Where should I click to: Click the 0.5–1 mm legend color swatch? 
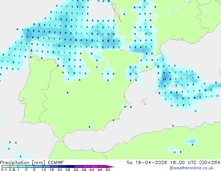pos(14,166)
